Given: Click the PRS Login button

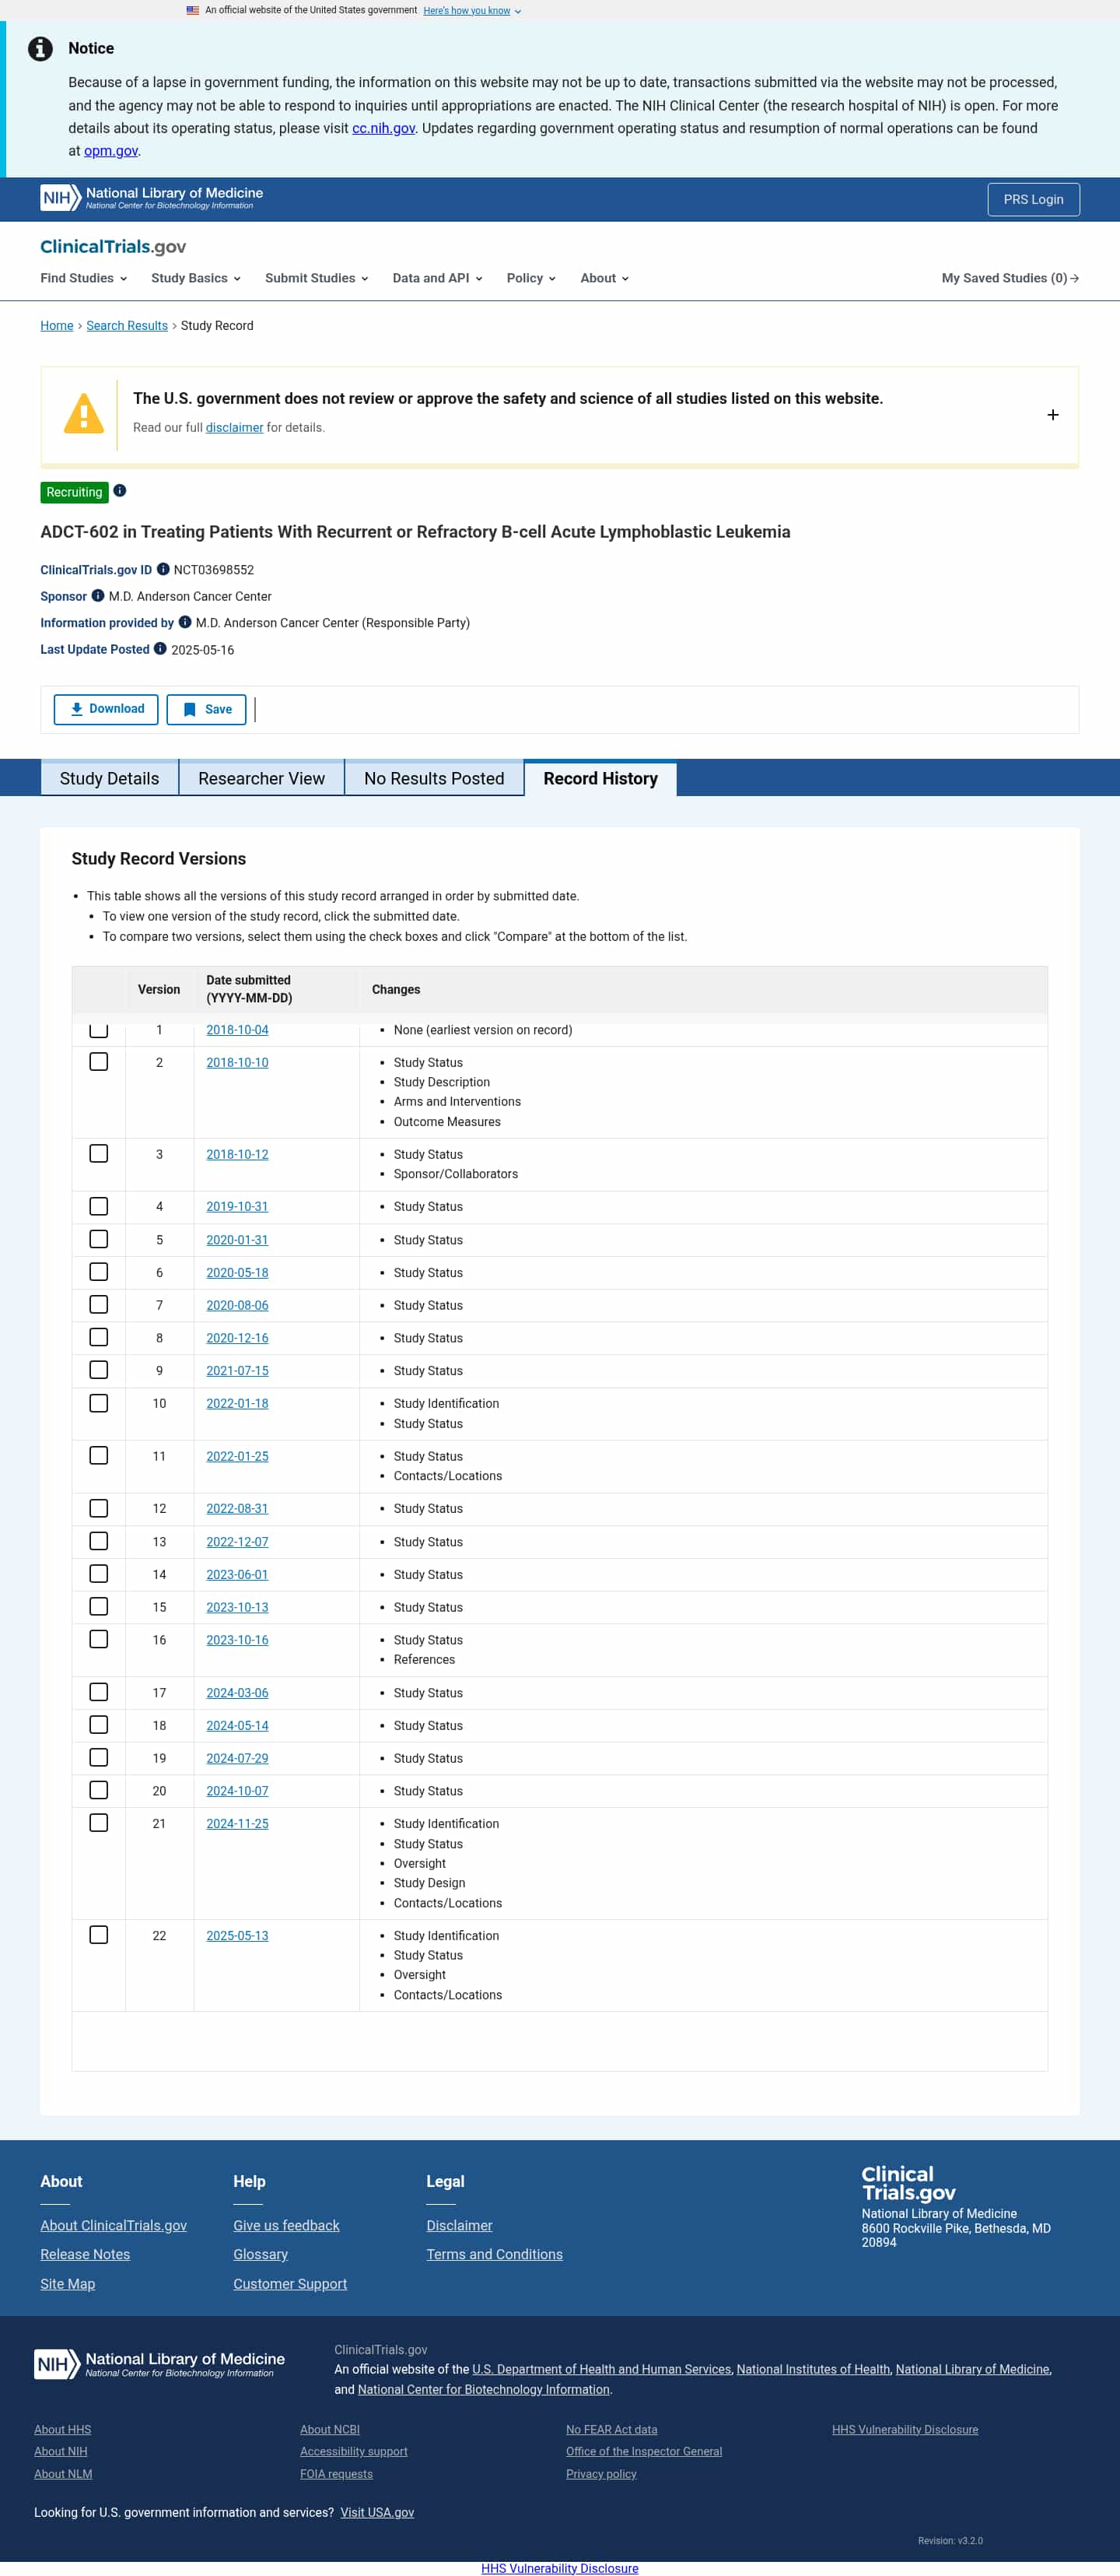Looking at the screenshot, I should click(1032, 199).
